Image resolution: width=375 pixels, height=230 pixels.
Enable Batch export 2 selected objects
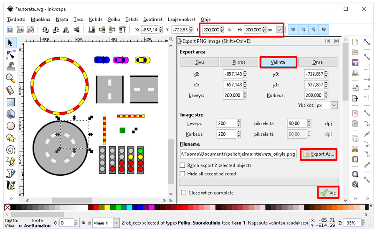pos(182,165)
